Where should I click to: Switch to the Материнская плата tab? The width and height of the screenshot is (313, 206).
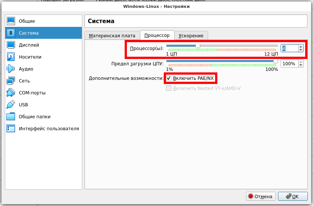112,36
